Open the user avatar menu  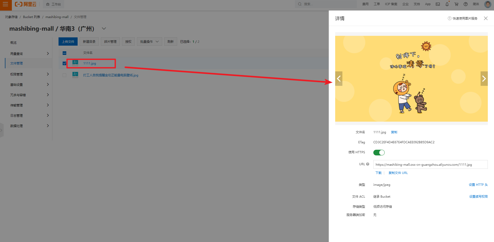(x=488, y=4)
